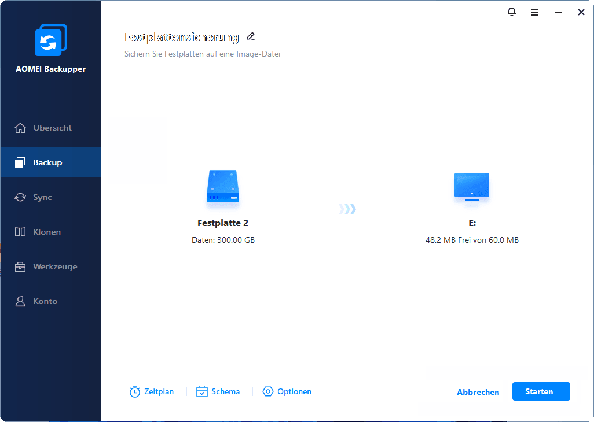Click 48.2 MB Frei von 60.0 MB text
The height and width of the screenshot is (422, 594).
472,240
